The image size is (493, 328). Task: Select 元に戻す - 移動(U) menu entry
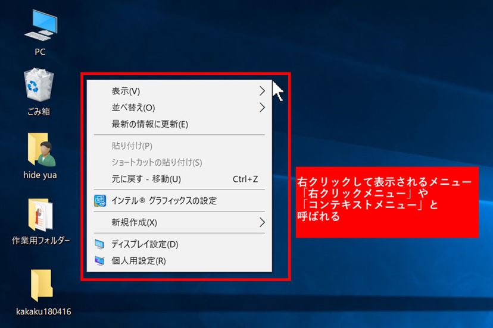[x=146, y=179]
